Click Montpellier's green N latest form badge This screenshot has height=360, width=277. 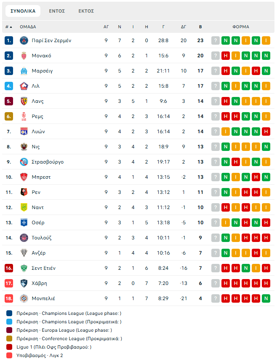266,298
